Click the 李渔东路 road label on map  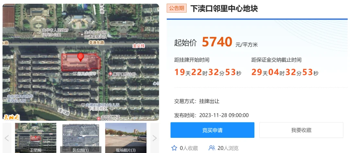coord(97,42)
